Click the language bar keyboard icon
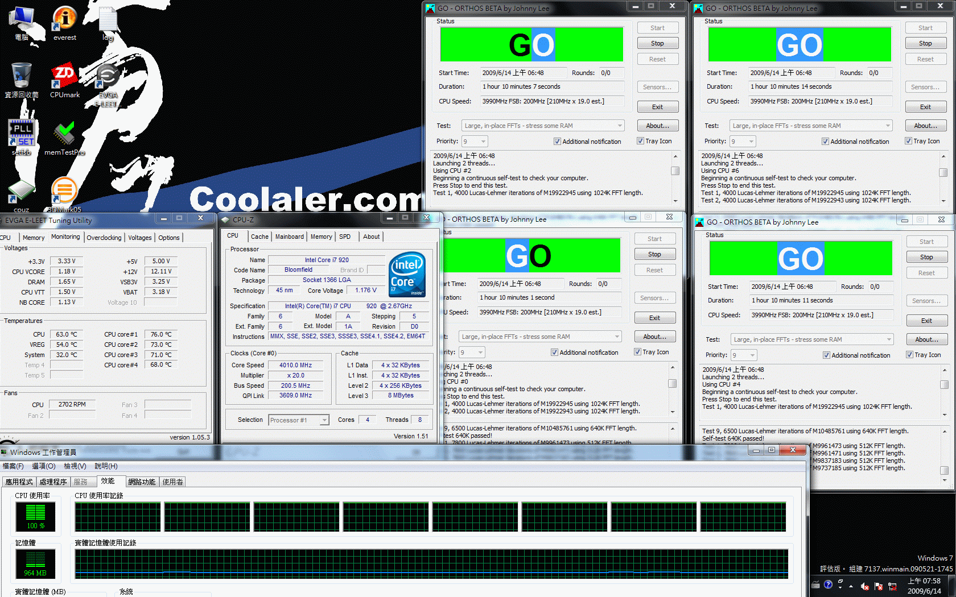 (815, 584)
